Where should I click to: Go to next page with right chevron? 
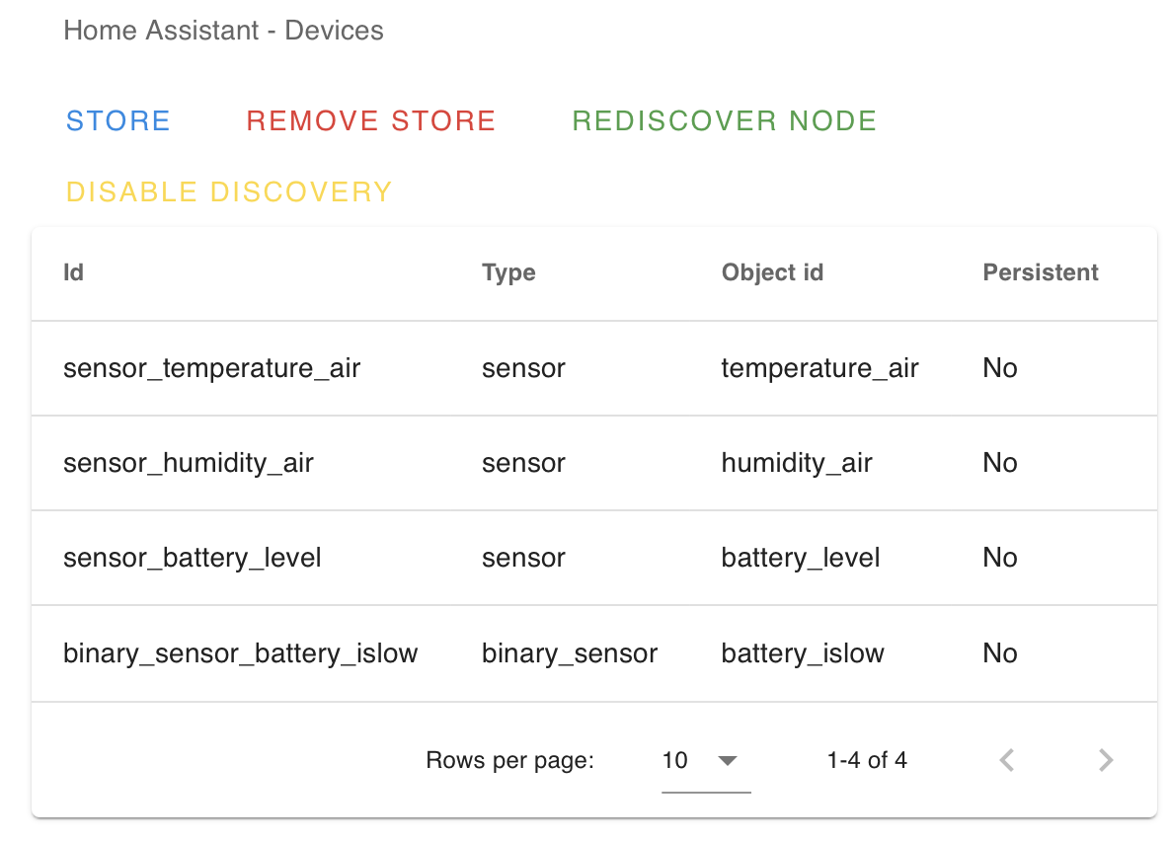click(x=1106, y=760)
